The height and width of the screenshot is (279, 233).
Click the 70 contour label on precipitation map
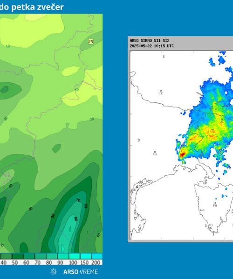78,200
